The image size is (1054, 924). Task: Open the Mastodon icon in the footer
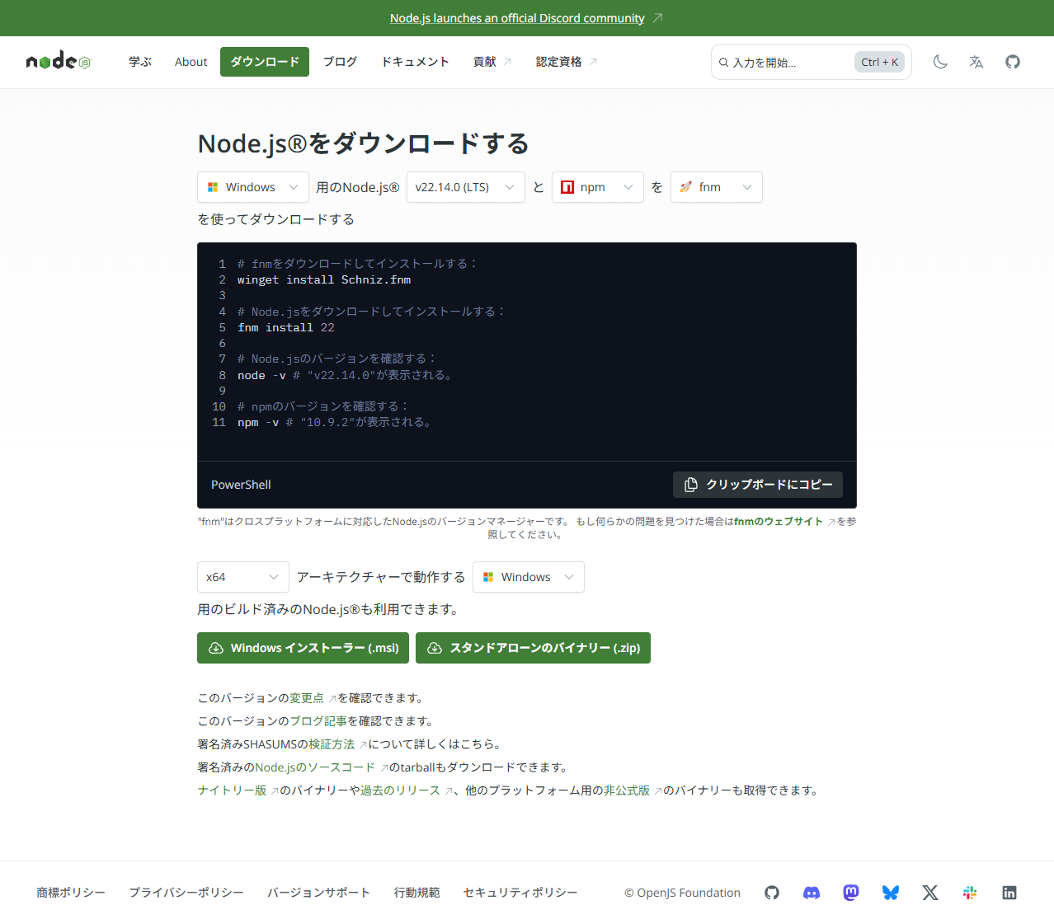click(x=850, y=893)
